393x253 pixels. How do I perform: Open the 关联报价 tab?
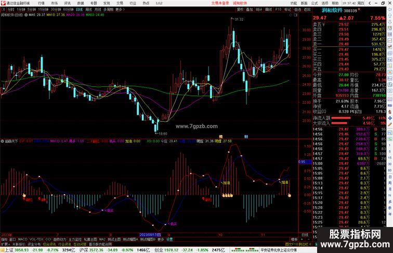(x=19, y=244)
